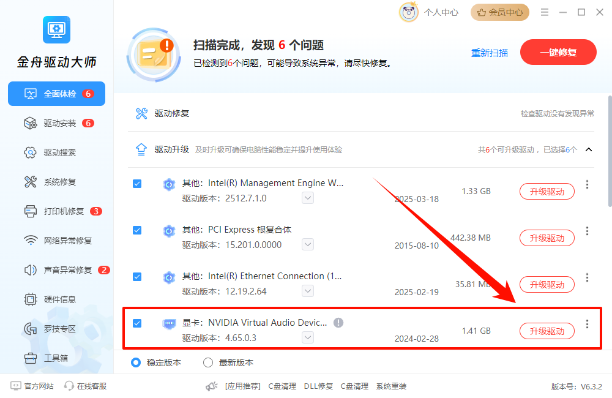Viewport: 612px width, 398px height.
Task: Click gear icon of Intel Management Engine driver
Action: (x=169, y=184)
